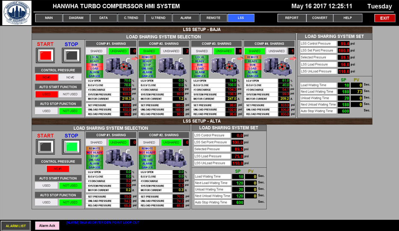Edit BAJA Next Load Waiting Time SP
This screenshot has height=231, width=399.
tap(343, 92)
